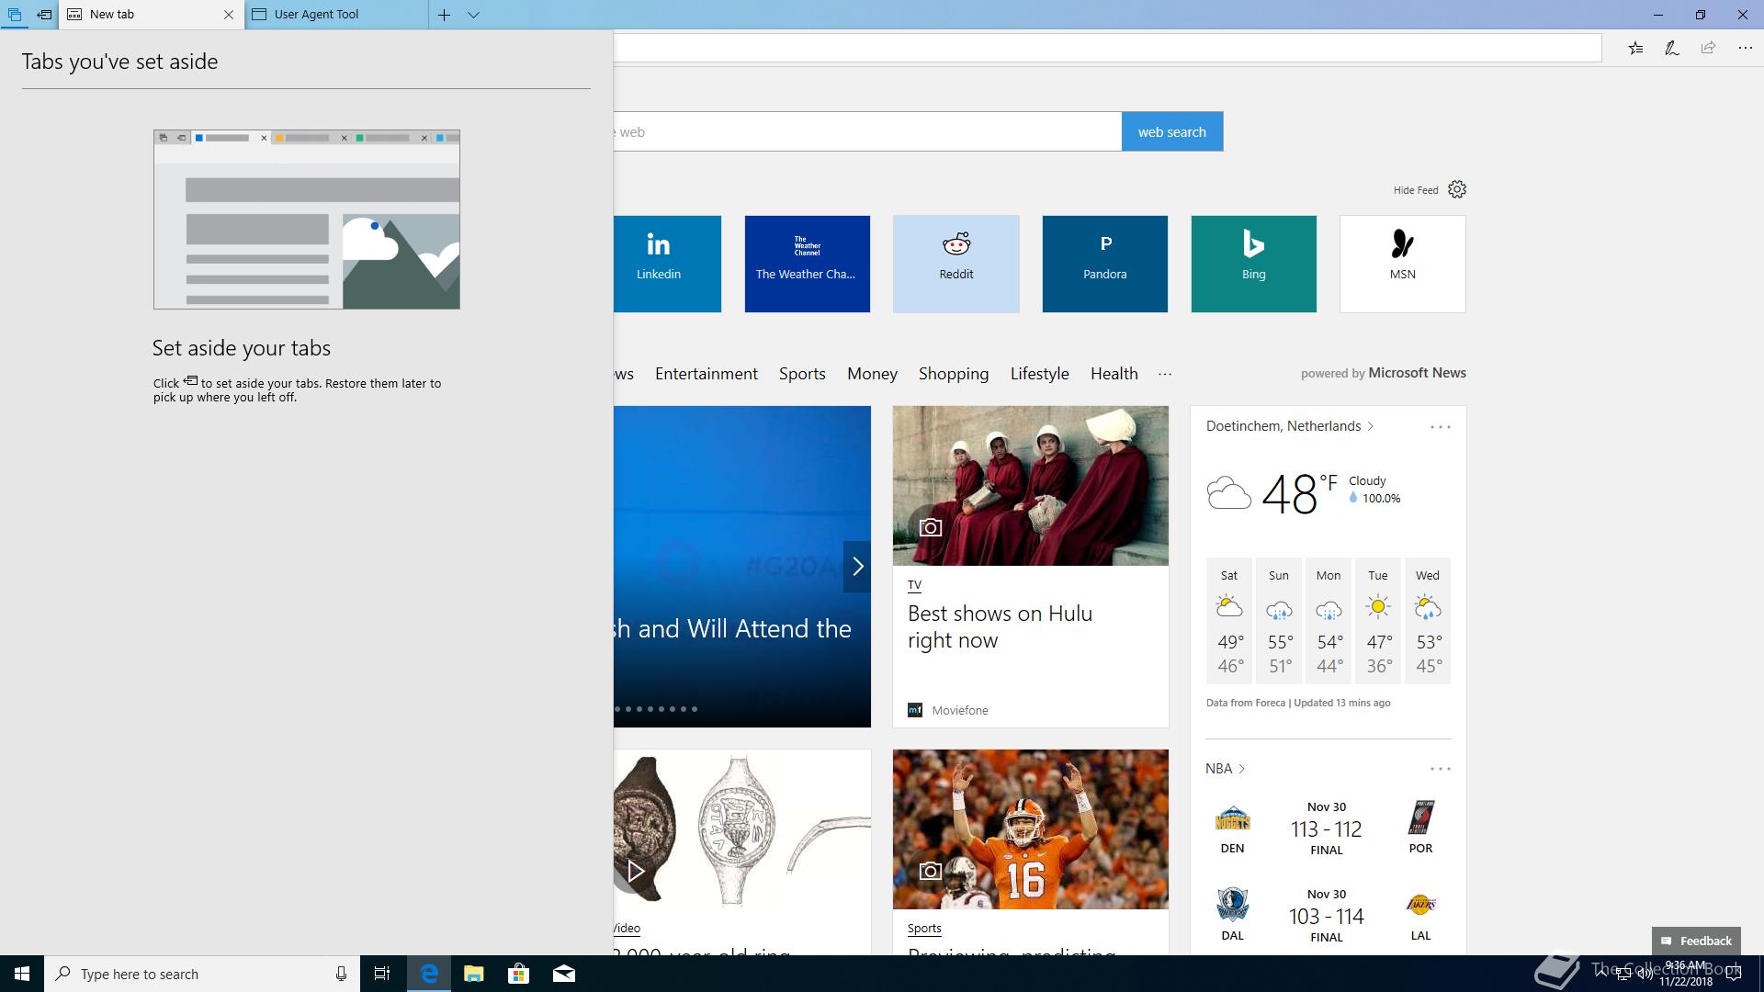Click the web search button

coord(1172,131)
